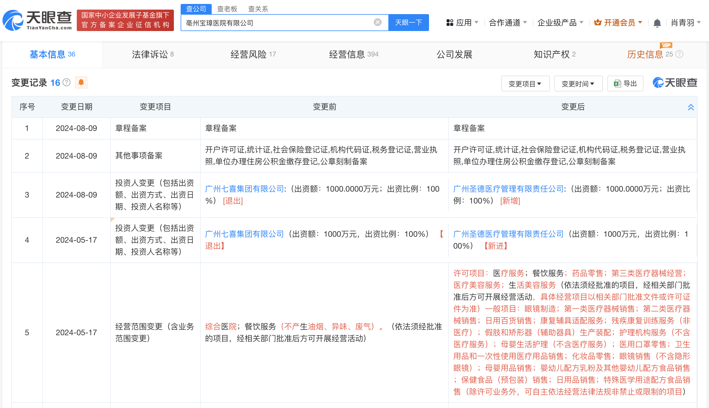Click the membership crown icon
The height and width of the screenshot is (408, 709).
click(x=598, y=22)
